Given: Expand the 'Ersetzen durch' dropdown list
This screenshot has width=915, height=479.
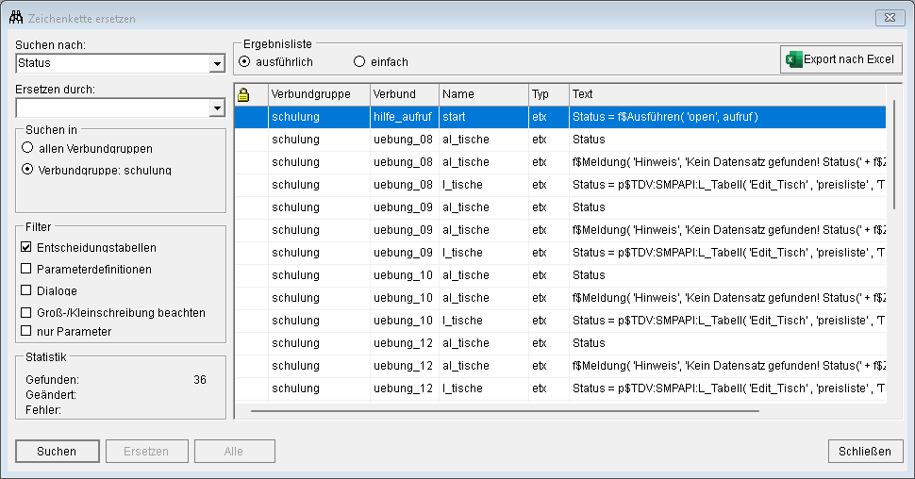Looking at the screenshot, I should pyautogui.click(x=218, y=108).
